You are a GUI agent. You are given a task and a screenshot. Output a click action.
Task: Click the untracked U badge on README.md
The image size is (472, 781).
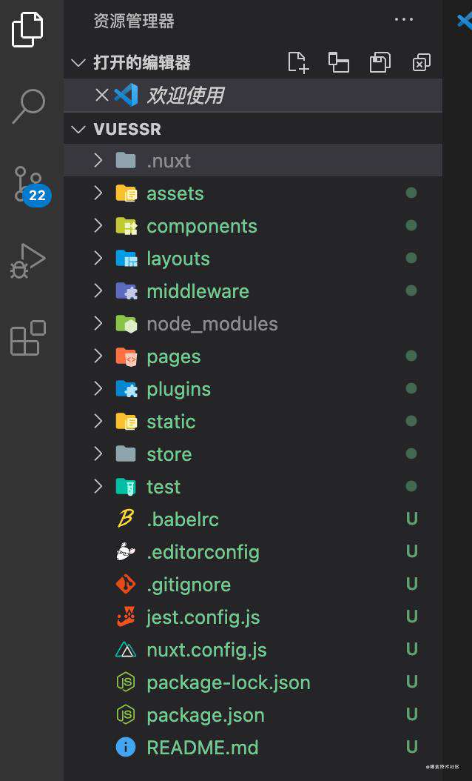point(412,747)
